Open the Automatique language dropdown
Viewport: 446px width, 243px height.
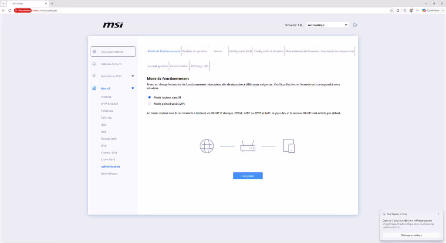(x=328, y=25)
